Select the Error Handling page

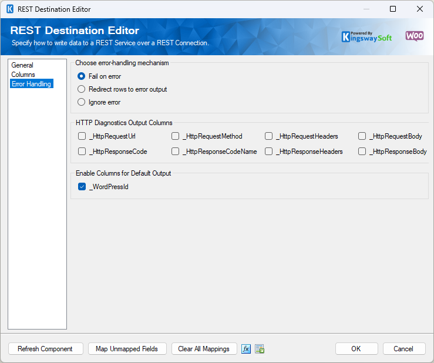tap(32, 84)
